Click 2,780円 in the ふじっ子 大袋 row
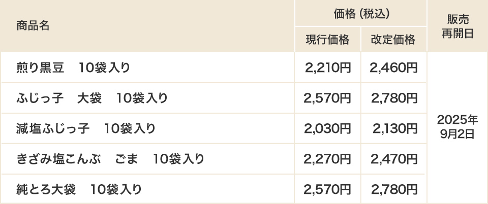 394,98
